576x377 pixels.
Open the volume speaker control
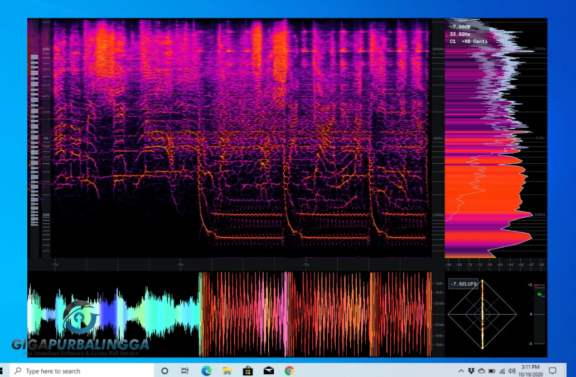[512, 371]
